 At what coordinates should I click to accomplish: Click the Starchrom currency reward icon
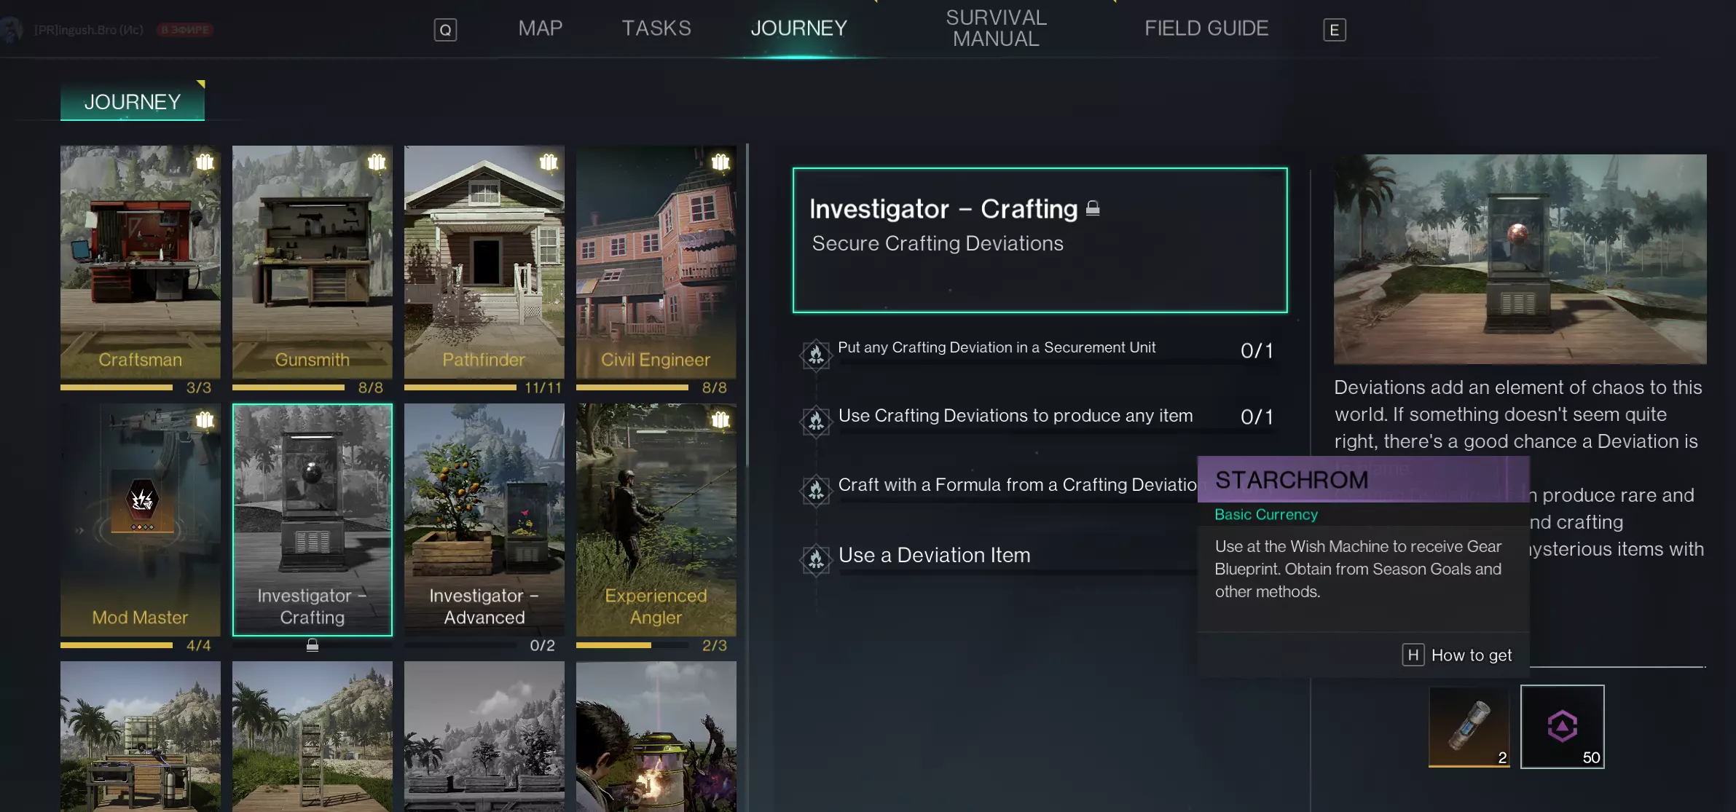tap(1562, 726)
